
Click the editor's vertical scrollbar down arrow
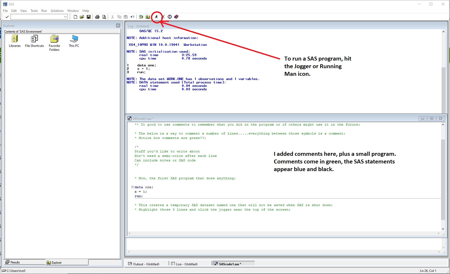(x=443, y=229)
